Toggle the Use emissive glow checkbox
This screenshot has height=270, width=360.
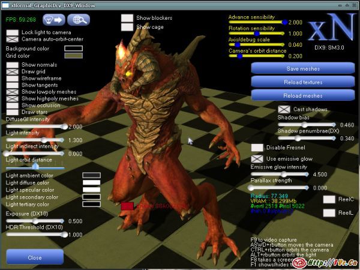tap(257, 158)
